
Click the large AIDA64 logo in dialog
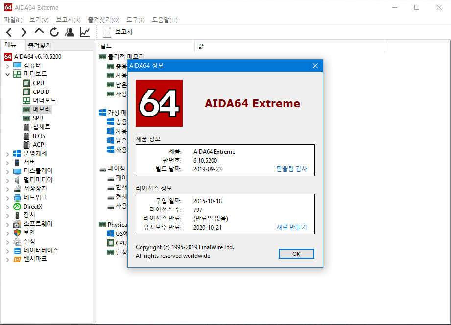pos(159,103)
